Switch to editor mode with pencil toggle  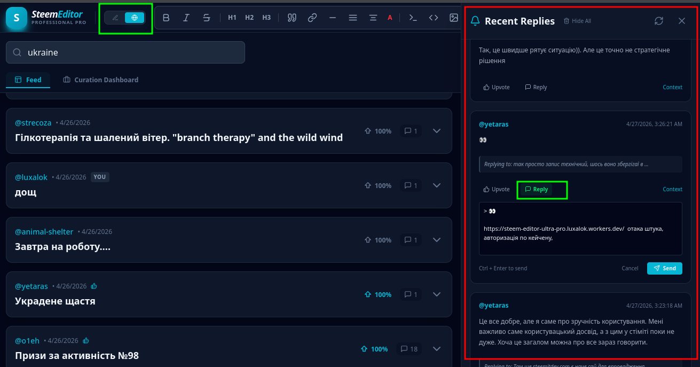(x=115, y=18)
